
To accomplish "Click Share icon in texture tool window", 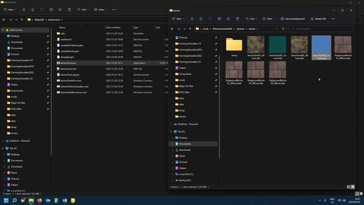I will click(60, 10).
